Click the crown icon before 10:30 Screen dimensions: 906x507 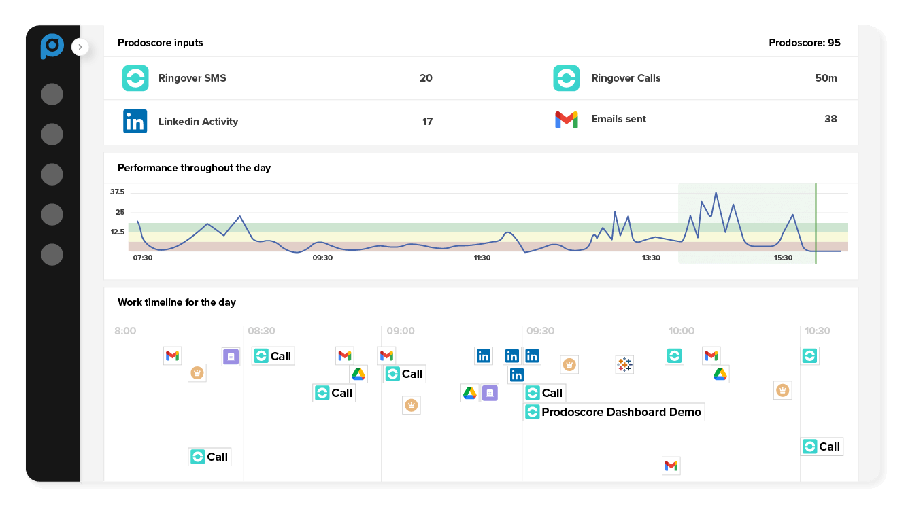[x=782, y=390]
